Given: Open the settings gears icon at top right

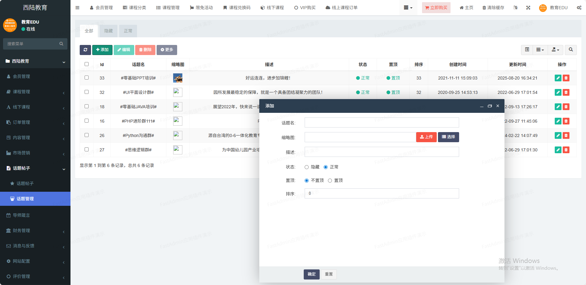Looking at the screenshot, I should (579, 8).
